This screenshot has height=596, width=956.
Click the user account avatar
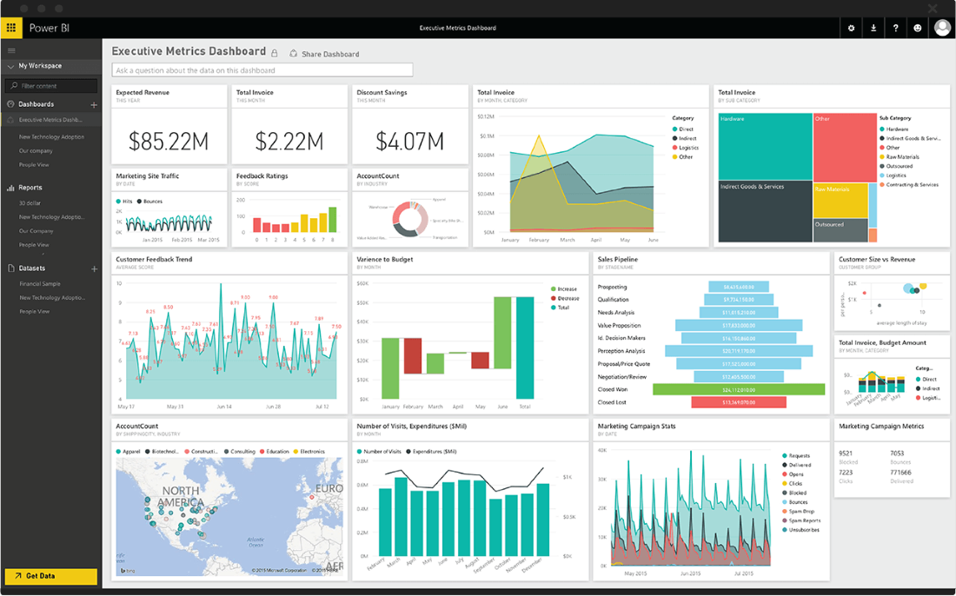click(x=942, y=28)
